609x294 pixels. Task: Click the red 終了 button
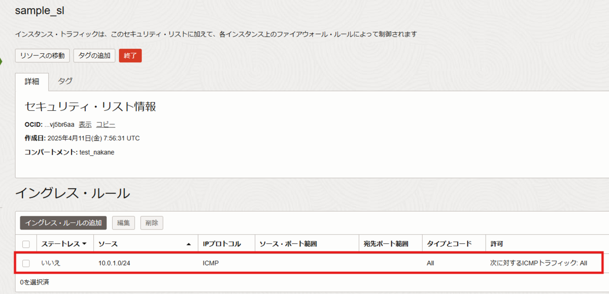pos(130,56)
